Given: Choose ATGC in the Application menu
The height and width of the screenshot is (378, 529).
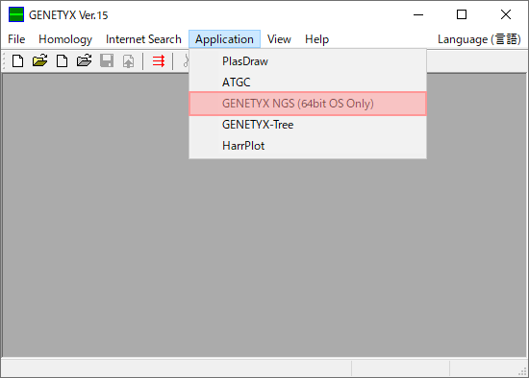Looking at the screenshot, I should (308, 83).
